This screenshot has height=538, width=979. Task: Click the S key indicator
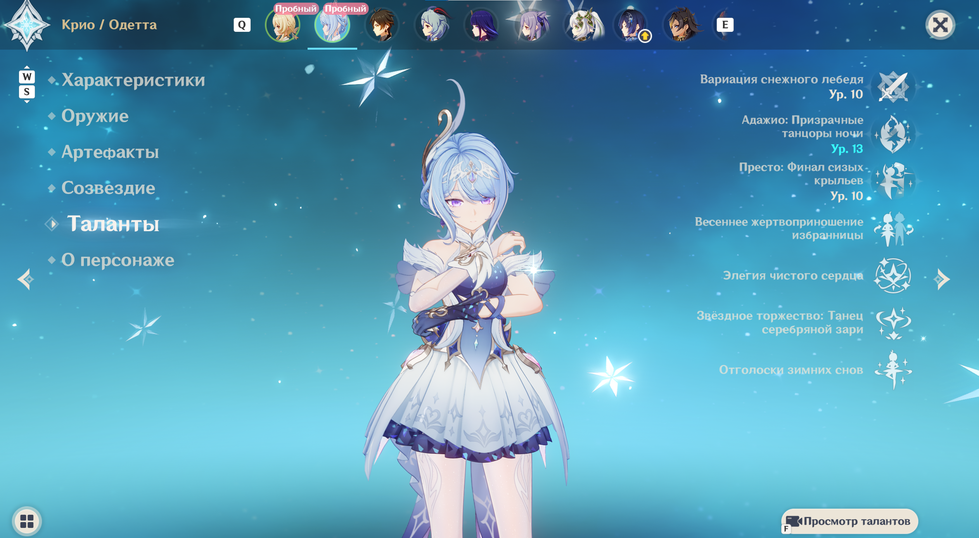pyautogui.click(x=27, y=92)
